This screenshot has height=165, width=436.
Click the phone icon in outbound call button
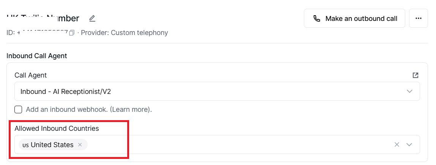[317, 19]
